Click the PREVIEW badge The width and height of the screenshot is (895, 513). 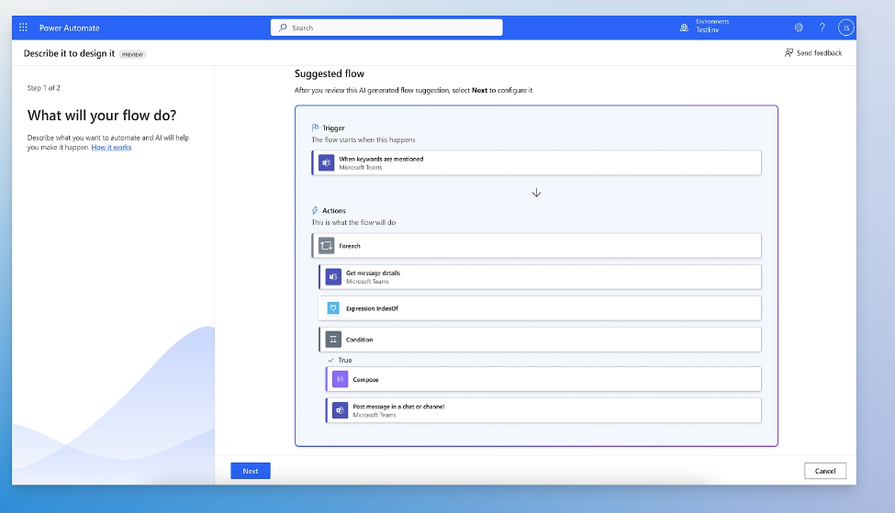coord(132,54)
